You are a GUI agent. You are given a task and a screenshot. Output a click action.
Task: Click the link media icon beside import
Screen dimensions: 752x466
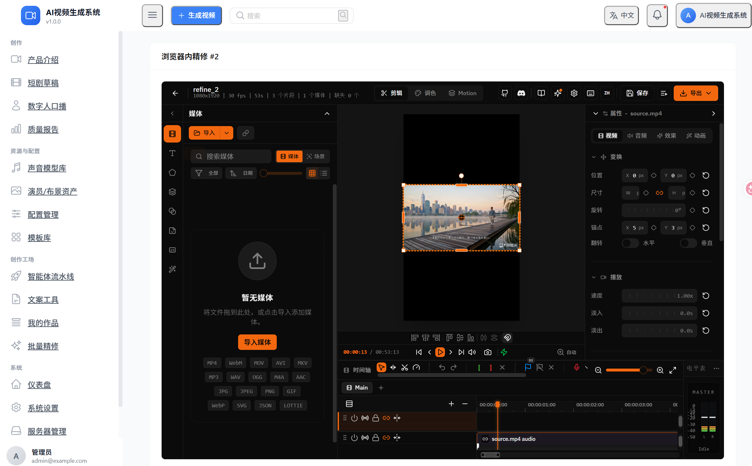click(246, 133)
